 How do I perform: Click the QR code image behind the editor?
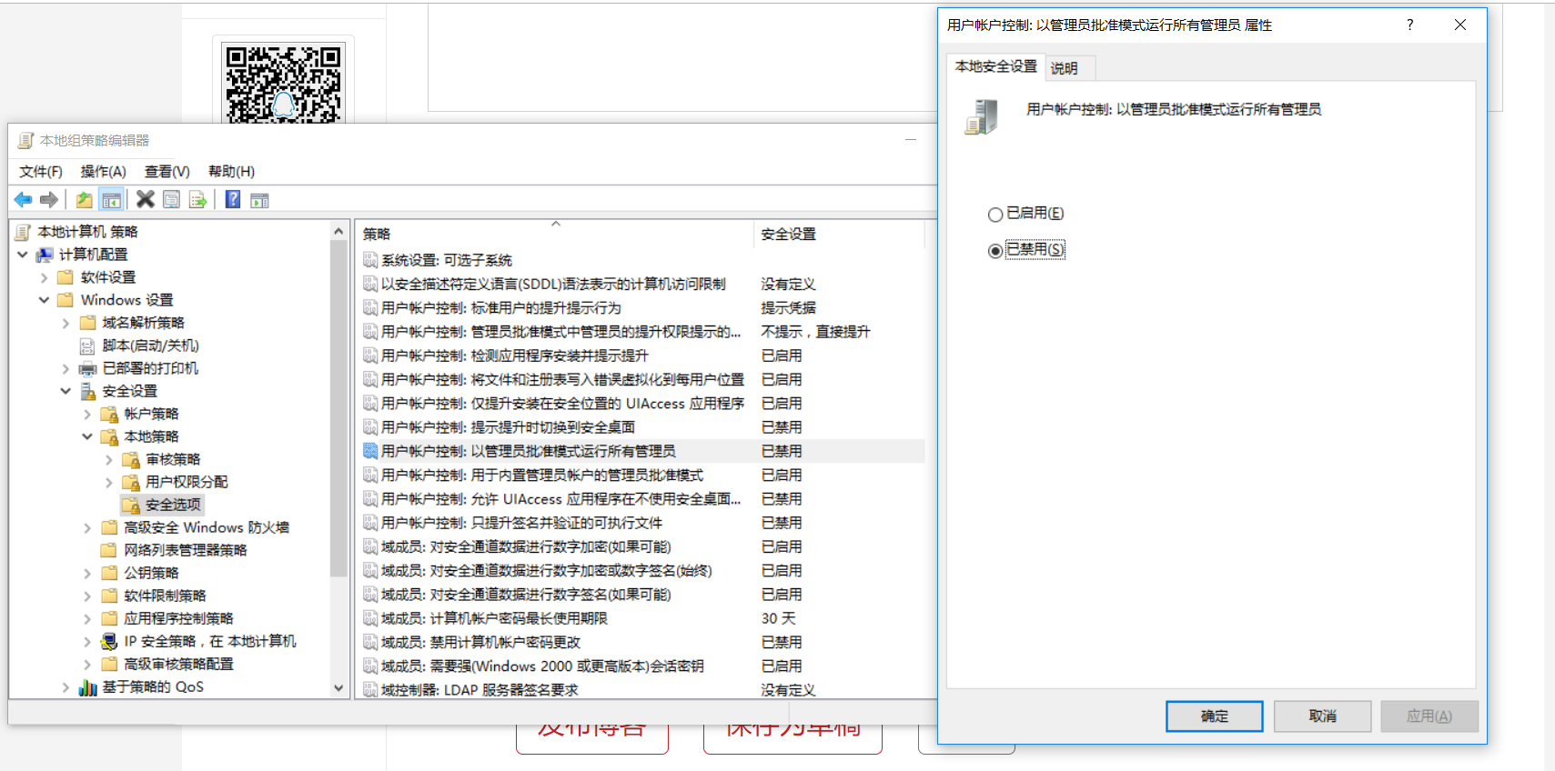point(283,84)
